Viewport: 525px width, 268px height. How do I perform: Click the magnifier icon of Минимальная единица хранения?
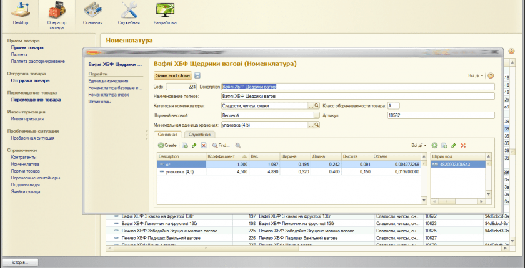pos(317,125)
